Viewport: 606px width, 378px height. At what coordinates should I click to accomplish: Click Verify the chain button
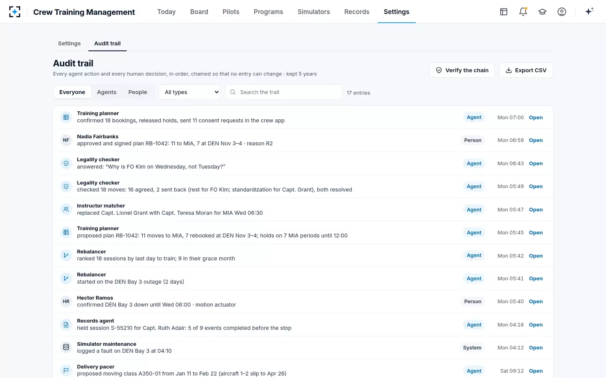(x=462, y=70)
